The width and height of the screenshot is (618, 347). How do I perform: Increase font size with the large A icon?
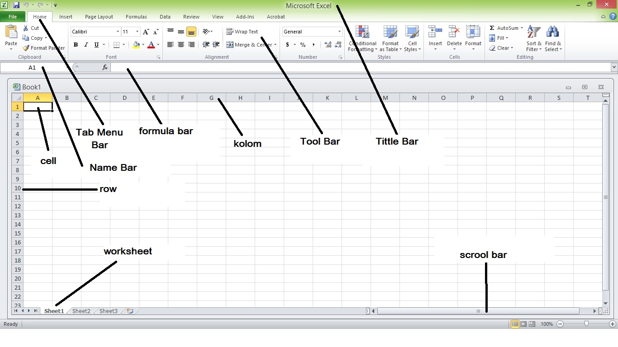(x=146, y=32)
